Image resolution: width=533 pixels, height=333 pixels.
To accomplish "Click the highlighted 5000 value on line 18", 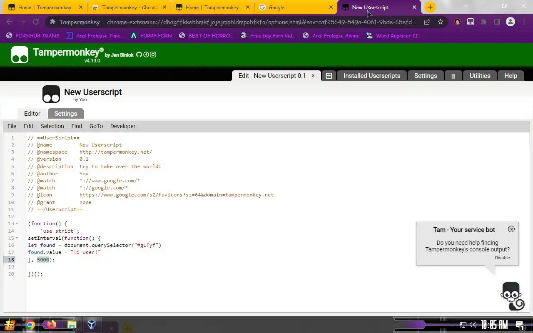I will pos(43,260).
